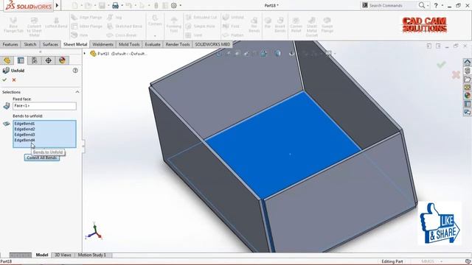The height and width of the screenshot is (265, 472).
Task: Open the Help question mark menu
Action: pyautogui.click(x=436, y=5)
